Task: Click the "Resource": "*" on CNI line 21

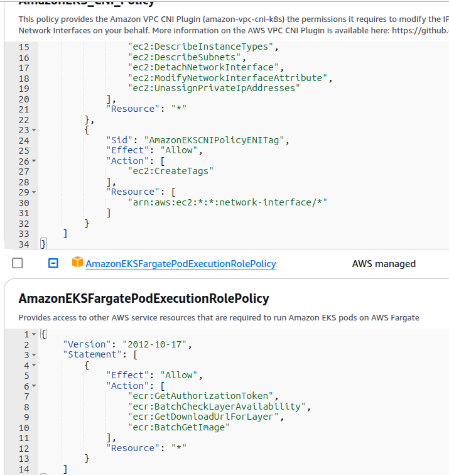Action: click(146, 109)
